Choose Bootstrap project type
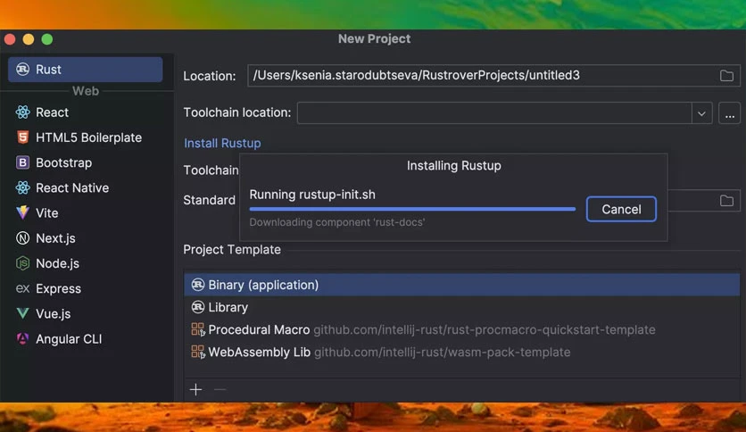746x432 pixels. [86, 162]
